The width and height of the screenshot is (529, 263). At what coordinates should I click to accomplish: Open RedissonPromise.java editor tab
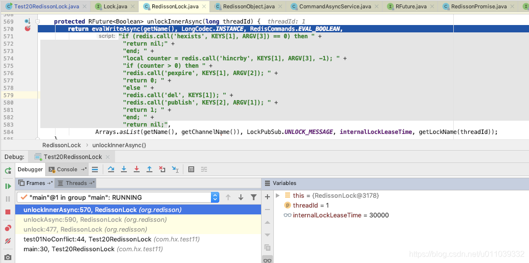click(479, 6)
